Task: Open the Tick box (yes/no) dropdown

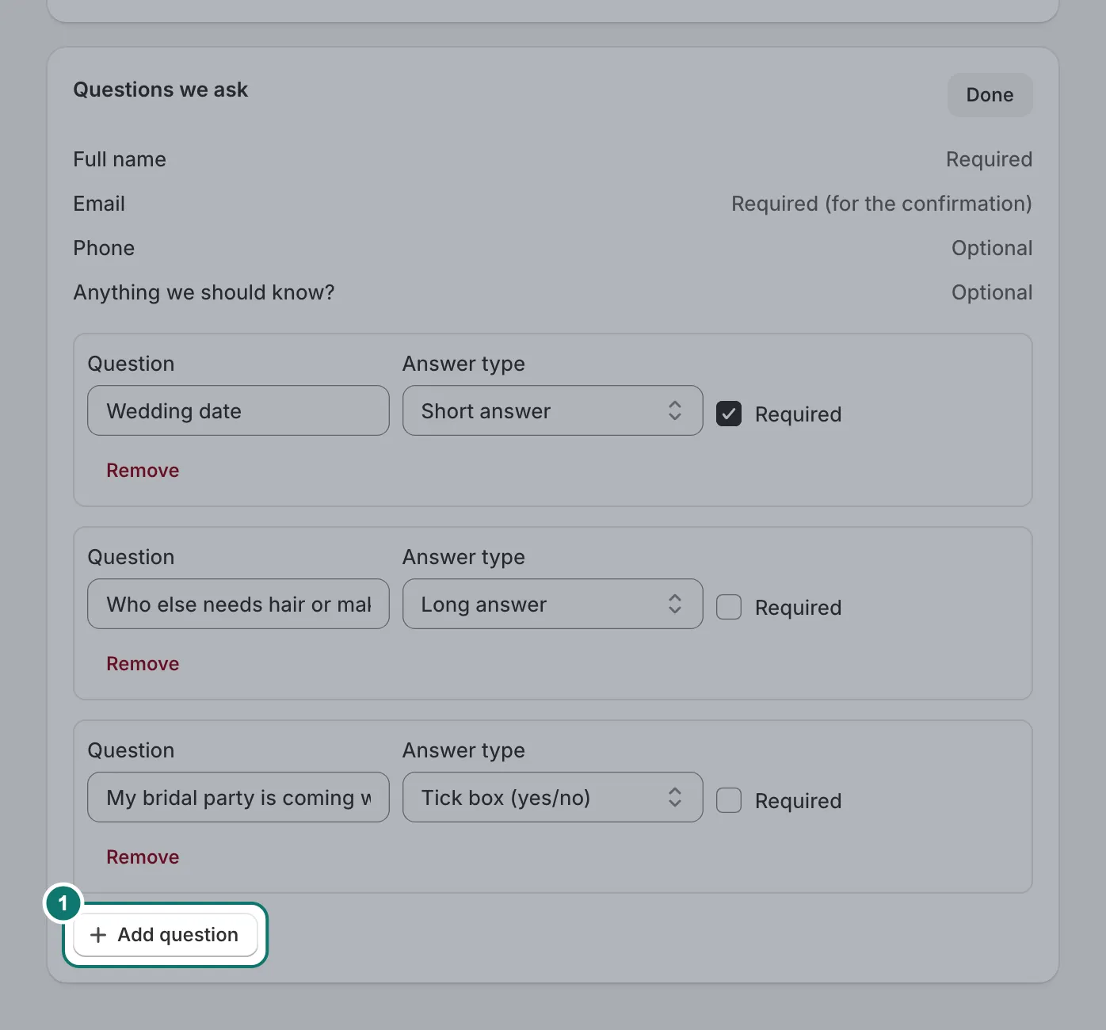Action: [x=553, y=797]
